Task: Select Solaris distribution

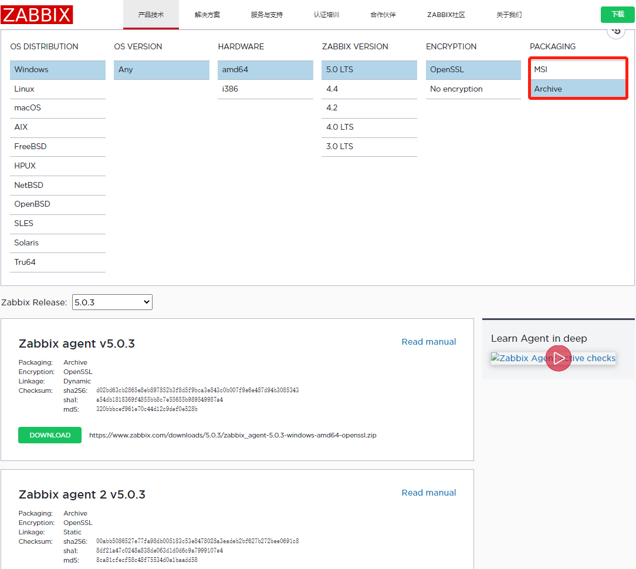Action: 57,243
